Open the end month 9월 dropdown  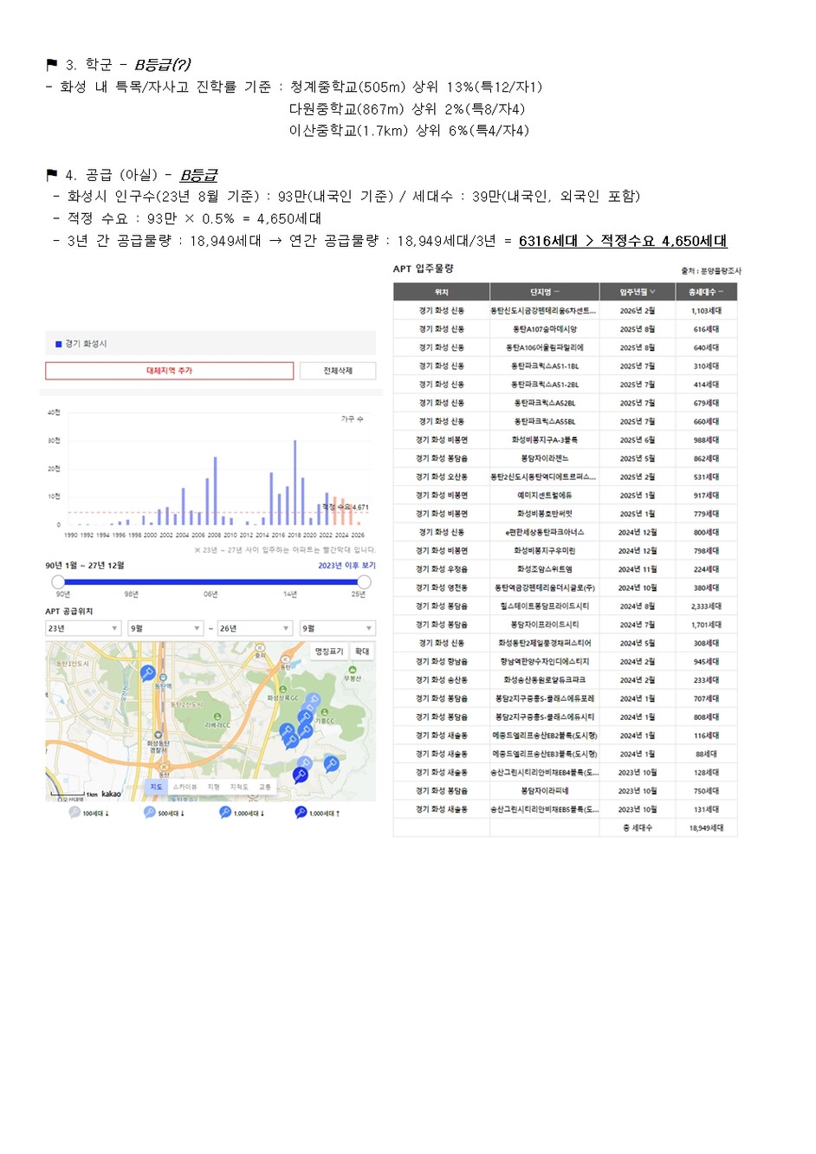[x=337, y=628]
